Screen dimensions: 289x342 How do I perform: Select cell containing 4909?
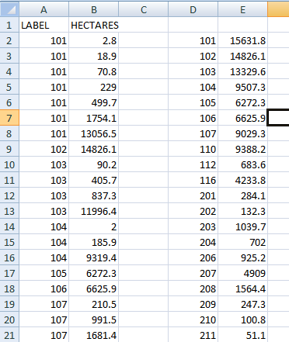(243, 273)
